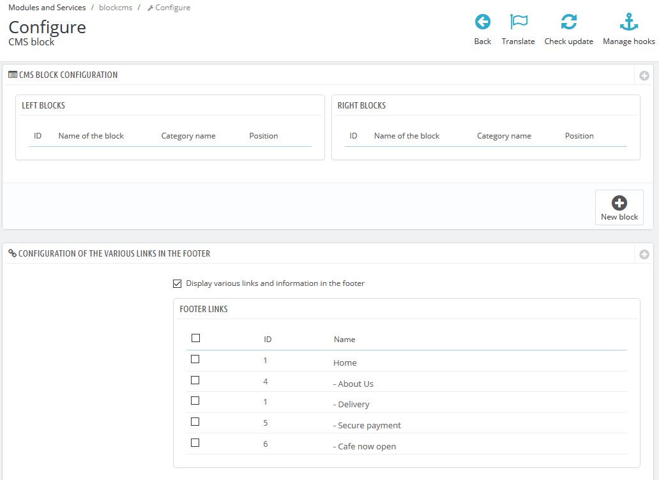Click Right Blocks Category name header
This screenshot has height=480, width=659.
(x=504, y=136)
